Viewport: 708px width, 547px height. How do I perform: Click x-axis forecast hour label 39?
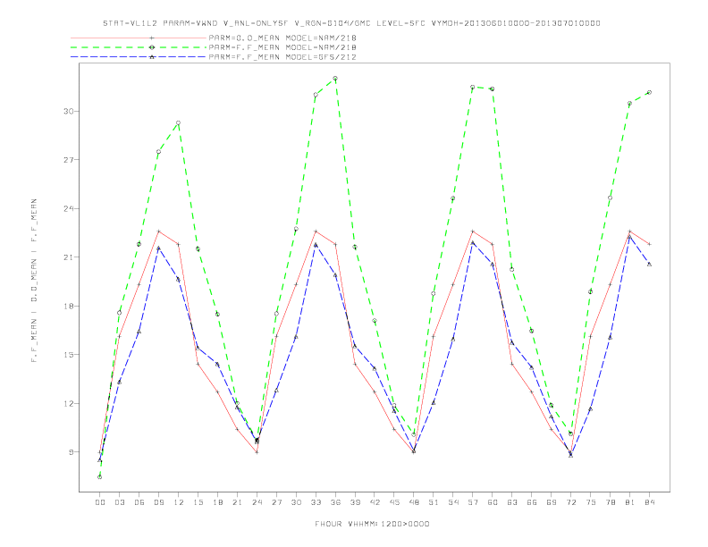click(355, 502)
